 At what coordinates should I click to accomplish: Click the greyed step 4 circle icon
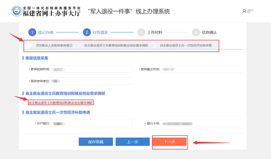point(196,32)
